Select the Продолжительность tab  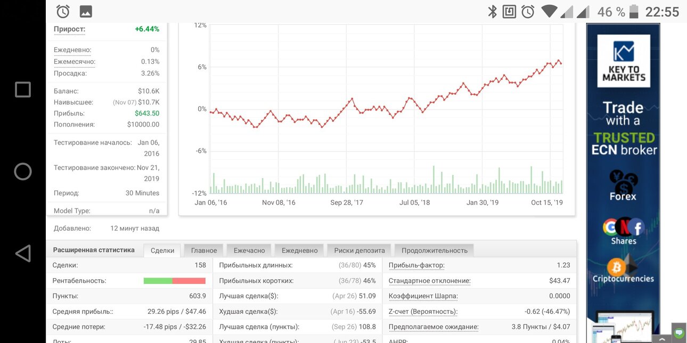tap(435, 250)
